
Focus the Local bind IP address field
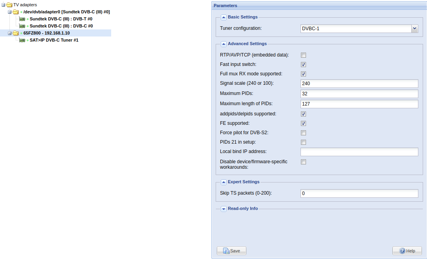359,152
